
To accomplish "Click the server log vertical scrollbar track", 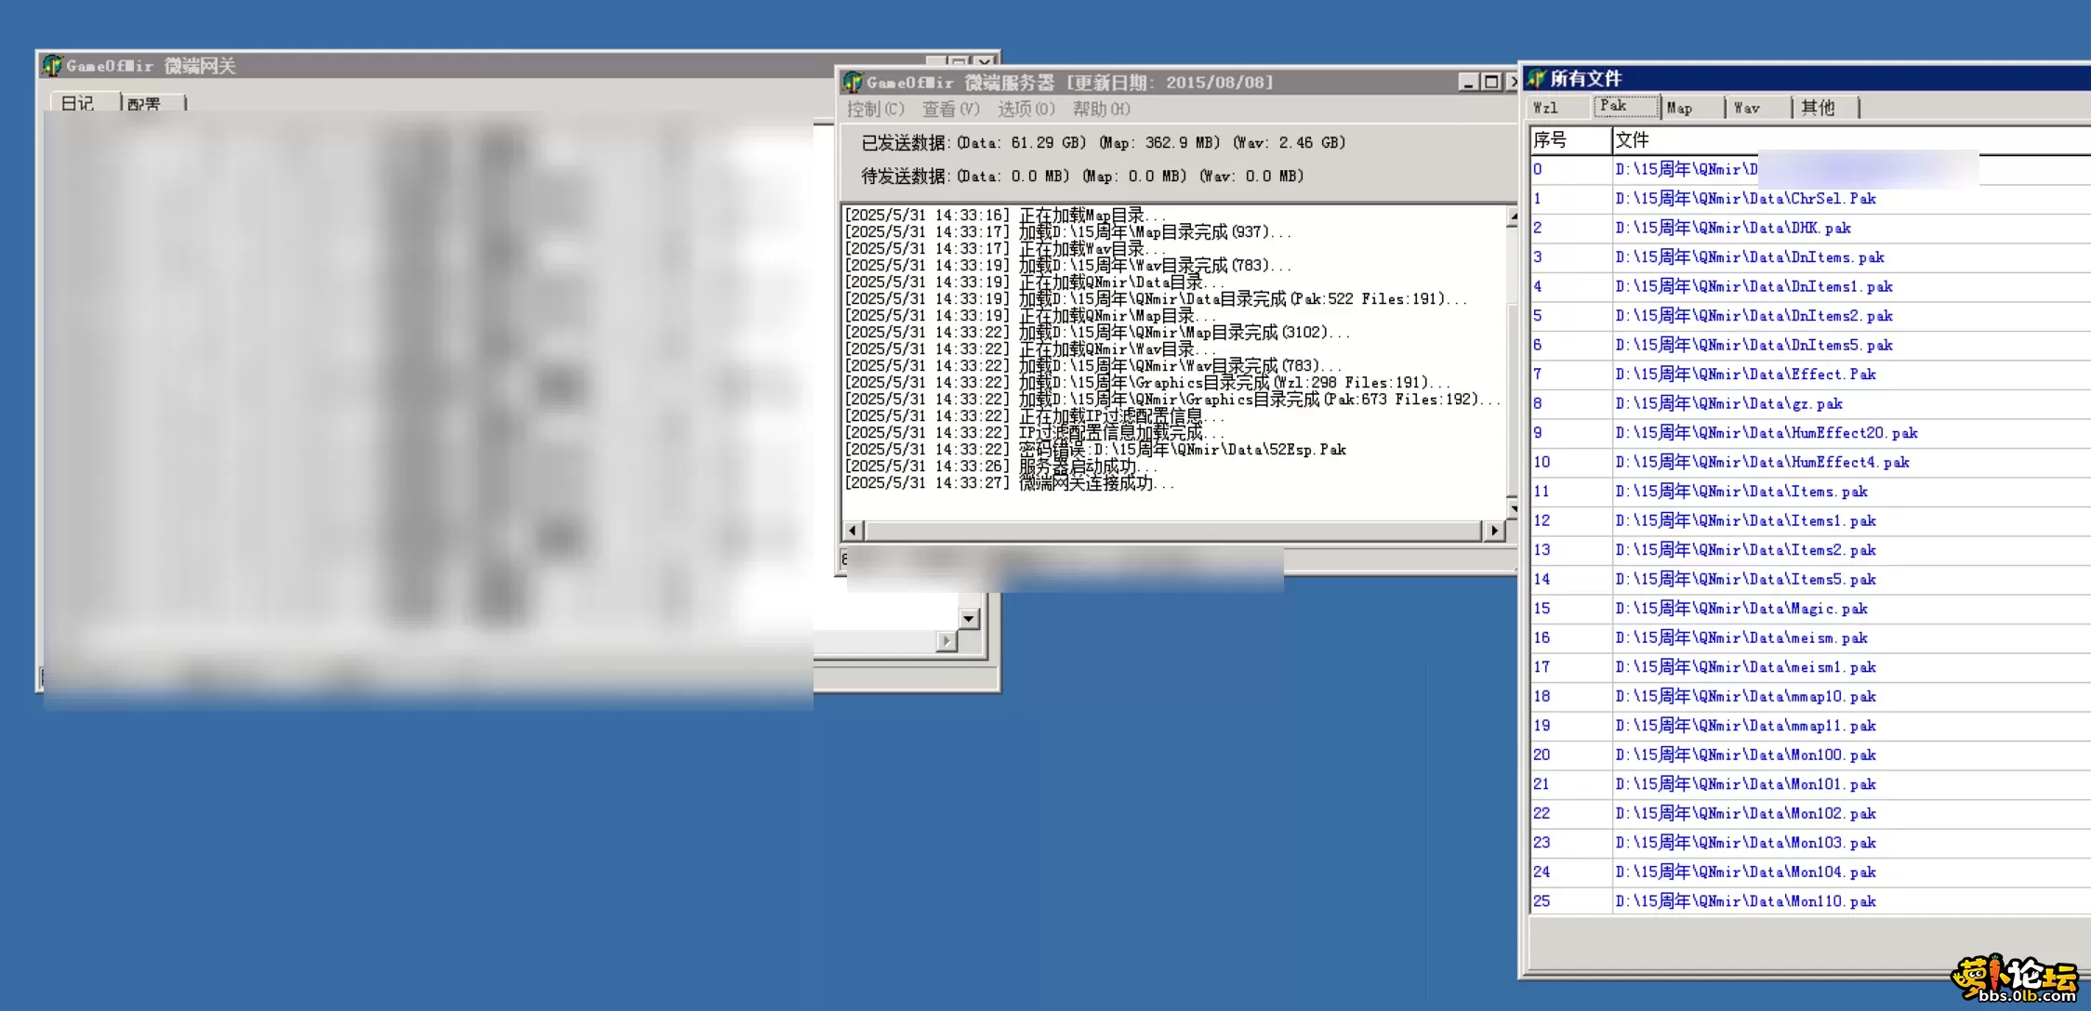I will coord(1513,362).
